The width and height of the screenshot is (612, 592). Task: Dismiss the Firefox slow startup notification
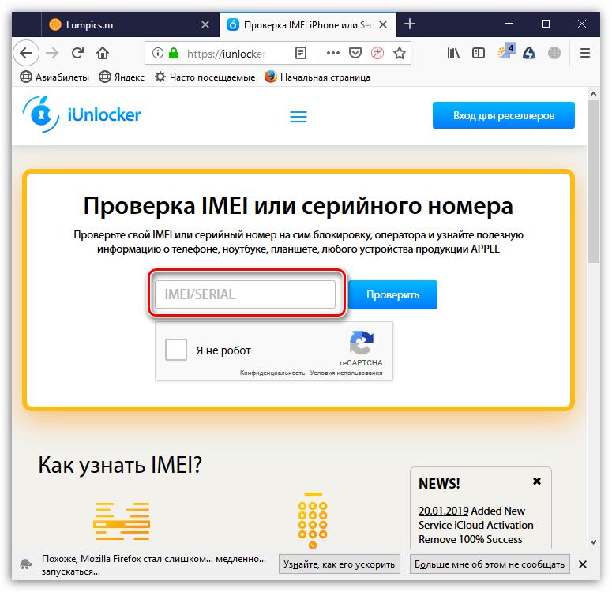click(x=583, y=564)
